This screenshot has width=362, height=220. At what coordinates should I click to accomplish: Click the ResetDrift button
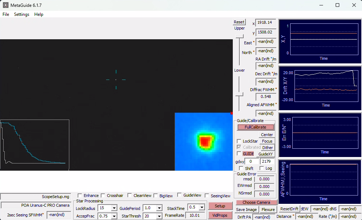tap(289, 209)
